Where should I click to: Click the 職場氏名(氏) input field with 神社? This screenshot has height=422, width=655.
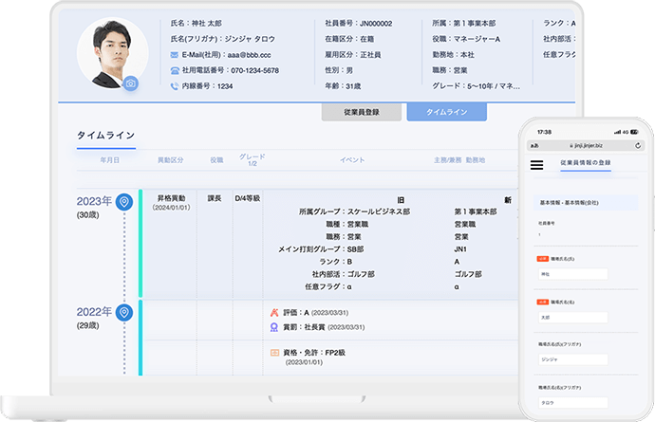pyautogui.click(x=574, y=274)
